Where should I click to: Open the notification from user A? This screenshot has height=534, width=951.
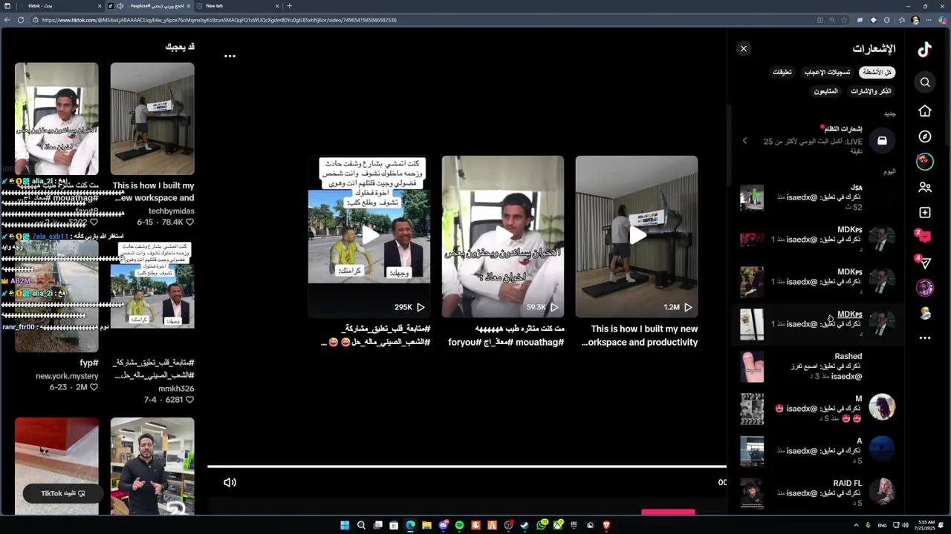818,451
